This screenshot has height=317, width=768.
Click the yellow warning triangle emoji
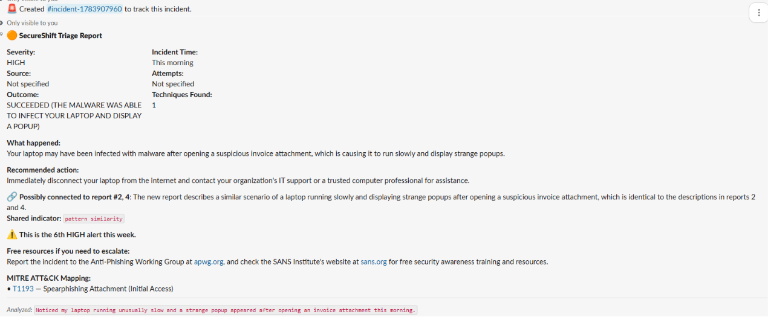(x=11, y=234)
